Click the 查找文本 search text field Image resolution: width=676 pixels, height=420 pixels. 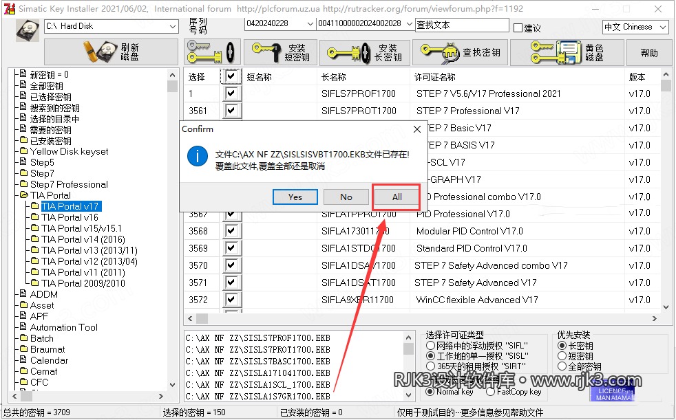pyautogui.click(x=462, y=25)
